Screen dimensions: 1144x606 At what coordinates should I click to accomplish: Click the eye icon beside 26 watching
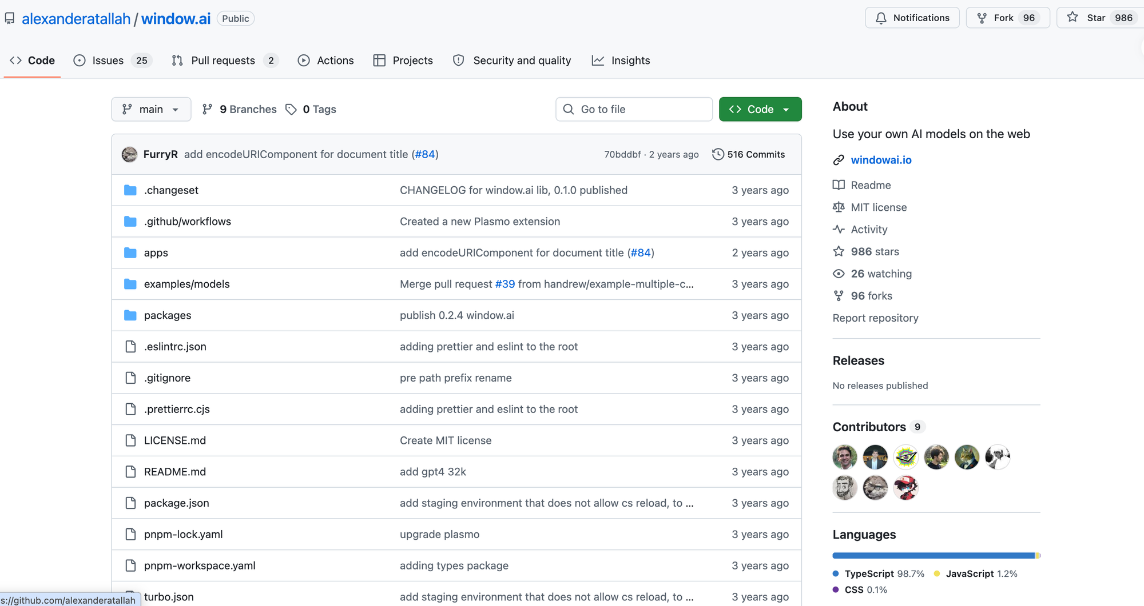tap(839, 274)
